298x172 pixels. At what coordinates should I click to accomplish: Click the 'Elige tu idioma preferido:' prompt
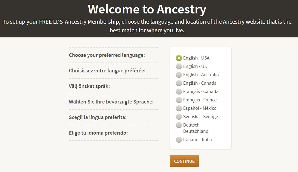(98, 133)
